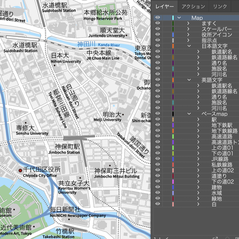Expand the 道塗り sublayer

click(x=198, y=176)
